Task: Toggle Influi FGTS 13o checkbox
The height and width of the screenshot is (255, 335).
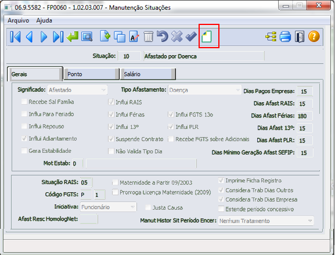Action: [171, 114]
